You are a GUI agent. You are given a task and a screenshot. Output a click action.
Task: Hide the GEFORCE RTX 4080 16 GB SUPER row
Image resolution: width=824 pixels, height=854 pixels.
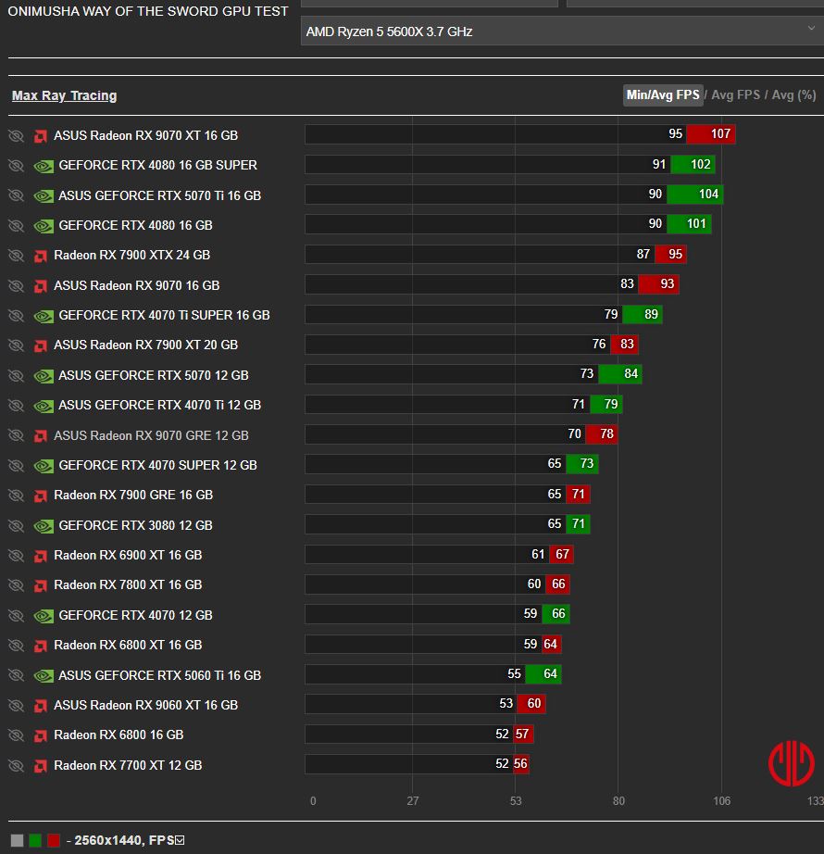pyautogui.click(x=17, y=166)
